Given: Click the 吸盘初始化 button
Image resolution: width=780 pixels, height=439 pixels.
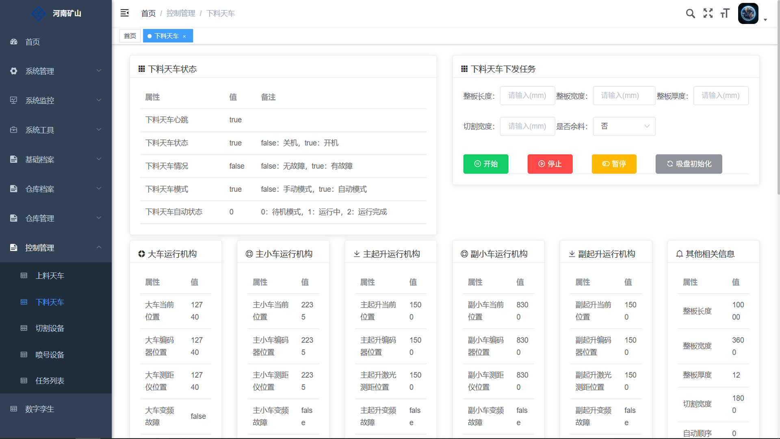Looking at the screenshot, I should (689, 164).
